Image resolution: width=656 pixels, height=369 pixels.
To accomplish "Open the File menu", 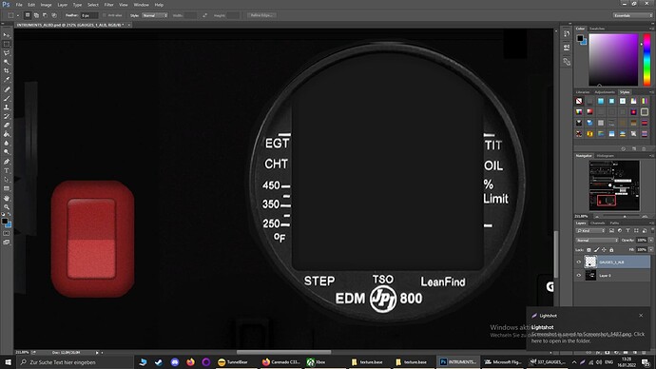I will click(x=19, y=5).
